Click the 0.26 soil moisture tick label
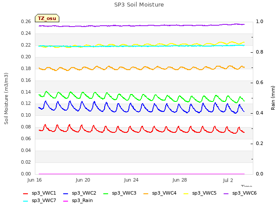Image resolution: width=279 pixels, height=209 pixels. [x=26, y=21]
